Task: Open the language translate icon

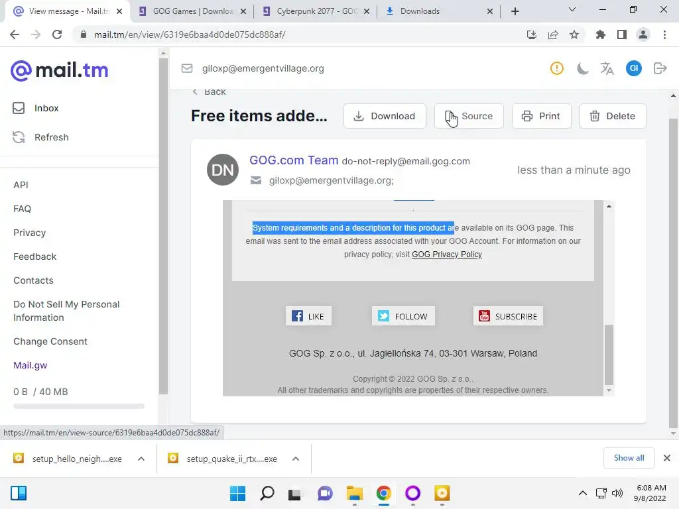Action: coord(607,68)
